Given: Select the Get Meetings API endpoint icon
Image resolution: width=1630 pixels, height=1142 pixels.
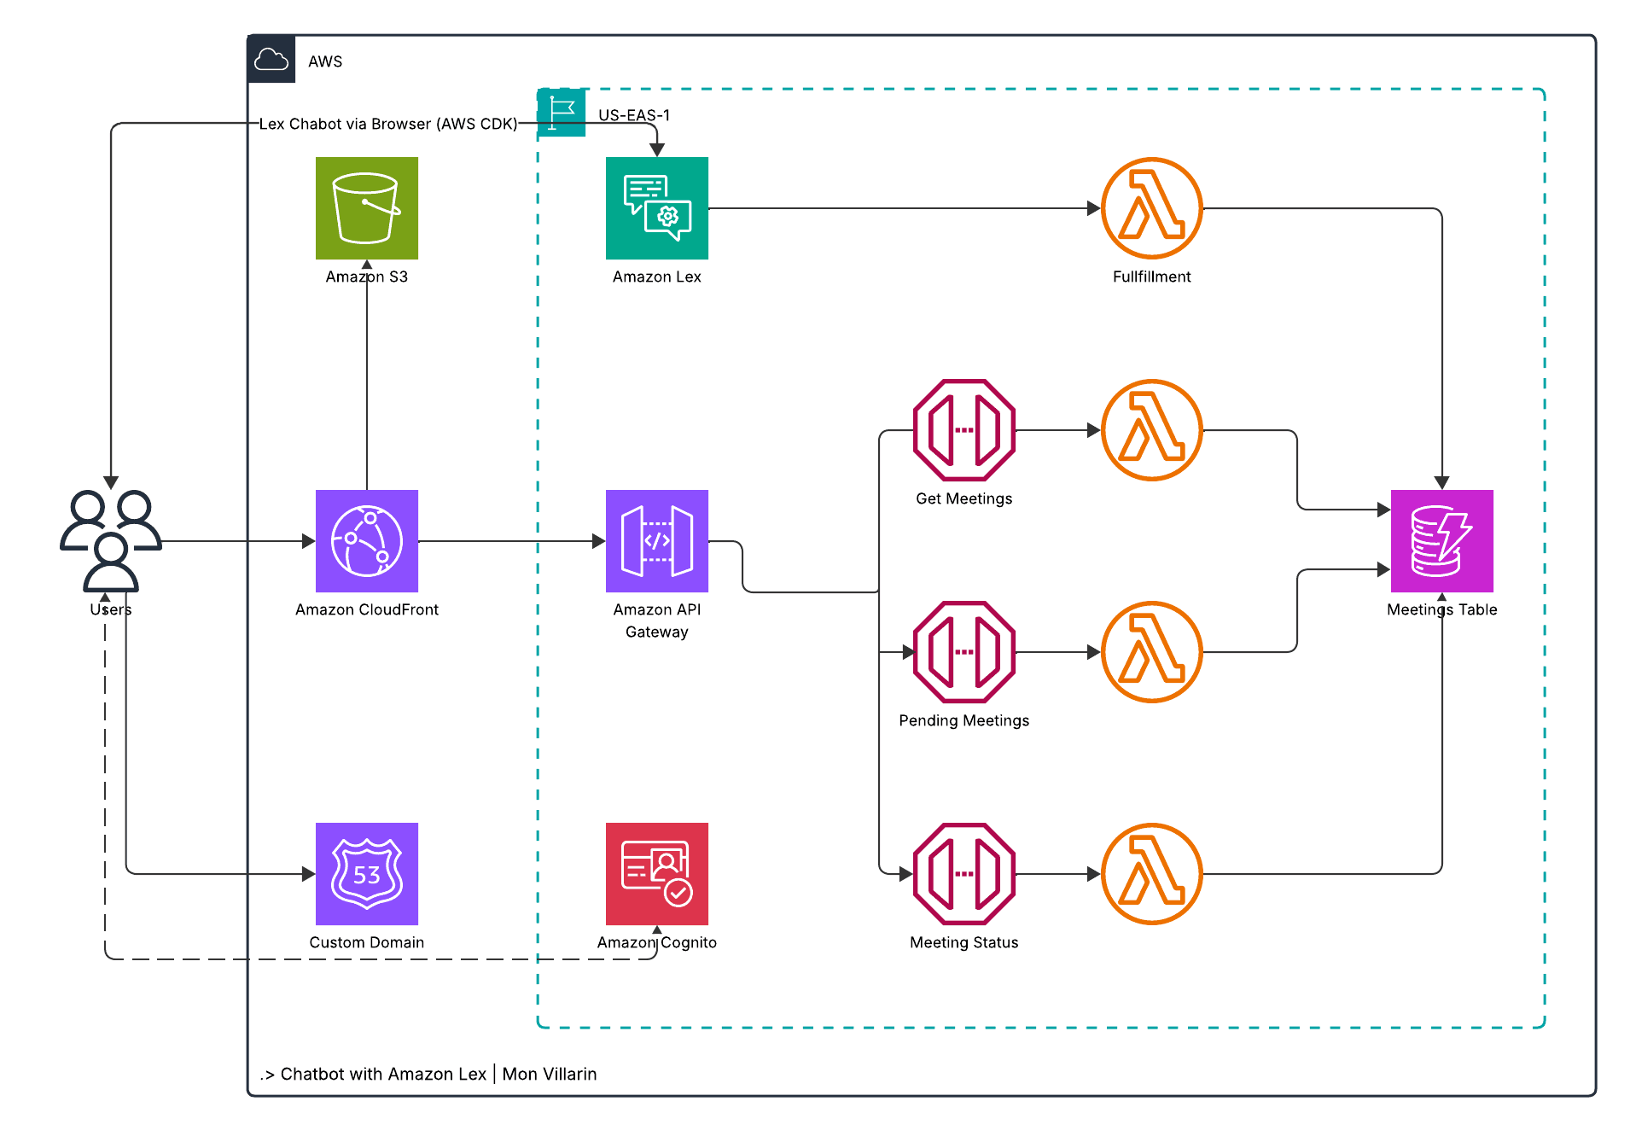Looking at the screenshot, I should coord(963,429).
